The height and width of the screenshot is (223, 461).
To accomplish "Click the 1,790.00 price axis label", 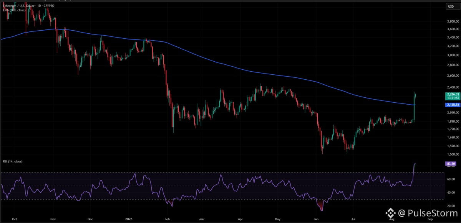I will 453,129.
